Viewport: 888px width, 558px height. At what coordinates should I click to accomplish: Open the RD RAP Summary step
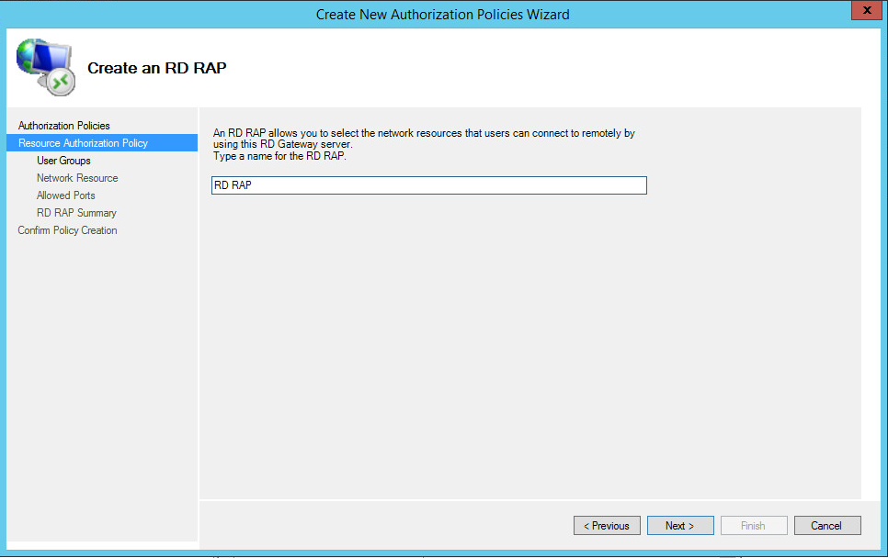[76, 213]
